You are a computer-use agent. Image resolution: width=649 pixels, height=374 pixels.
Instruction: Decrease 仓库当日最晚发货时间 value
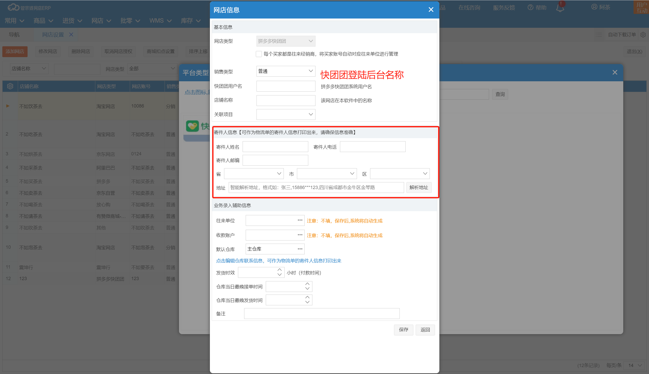307,302
